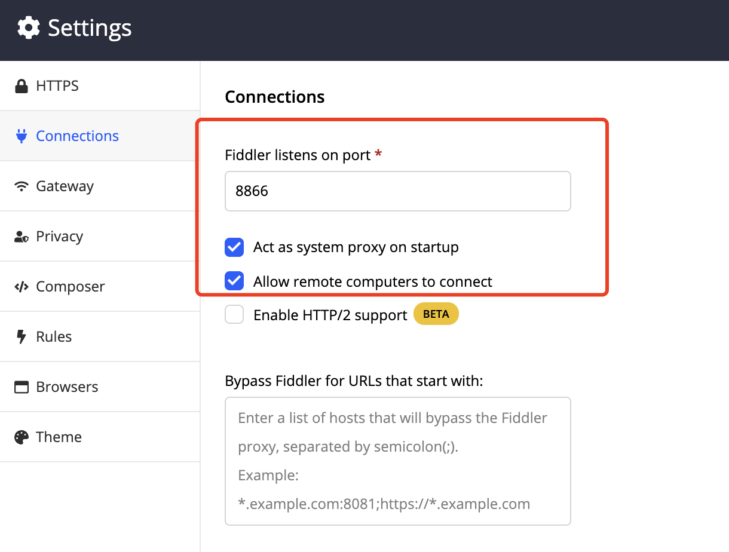
Task: Click the Settings gear icon
Action: point(29,28)
